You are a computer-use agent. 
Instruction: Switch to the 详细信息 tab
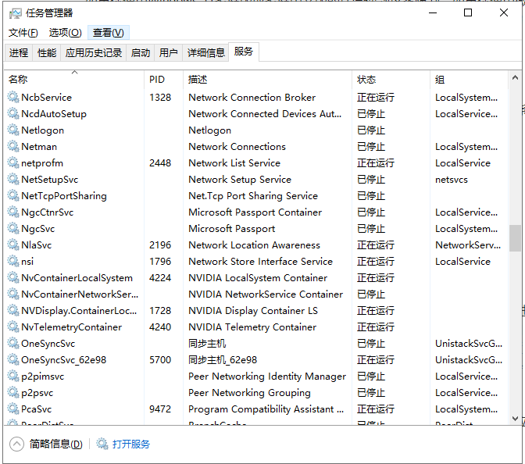pos(206,53)
